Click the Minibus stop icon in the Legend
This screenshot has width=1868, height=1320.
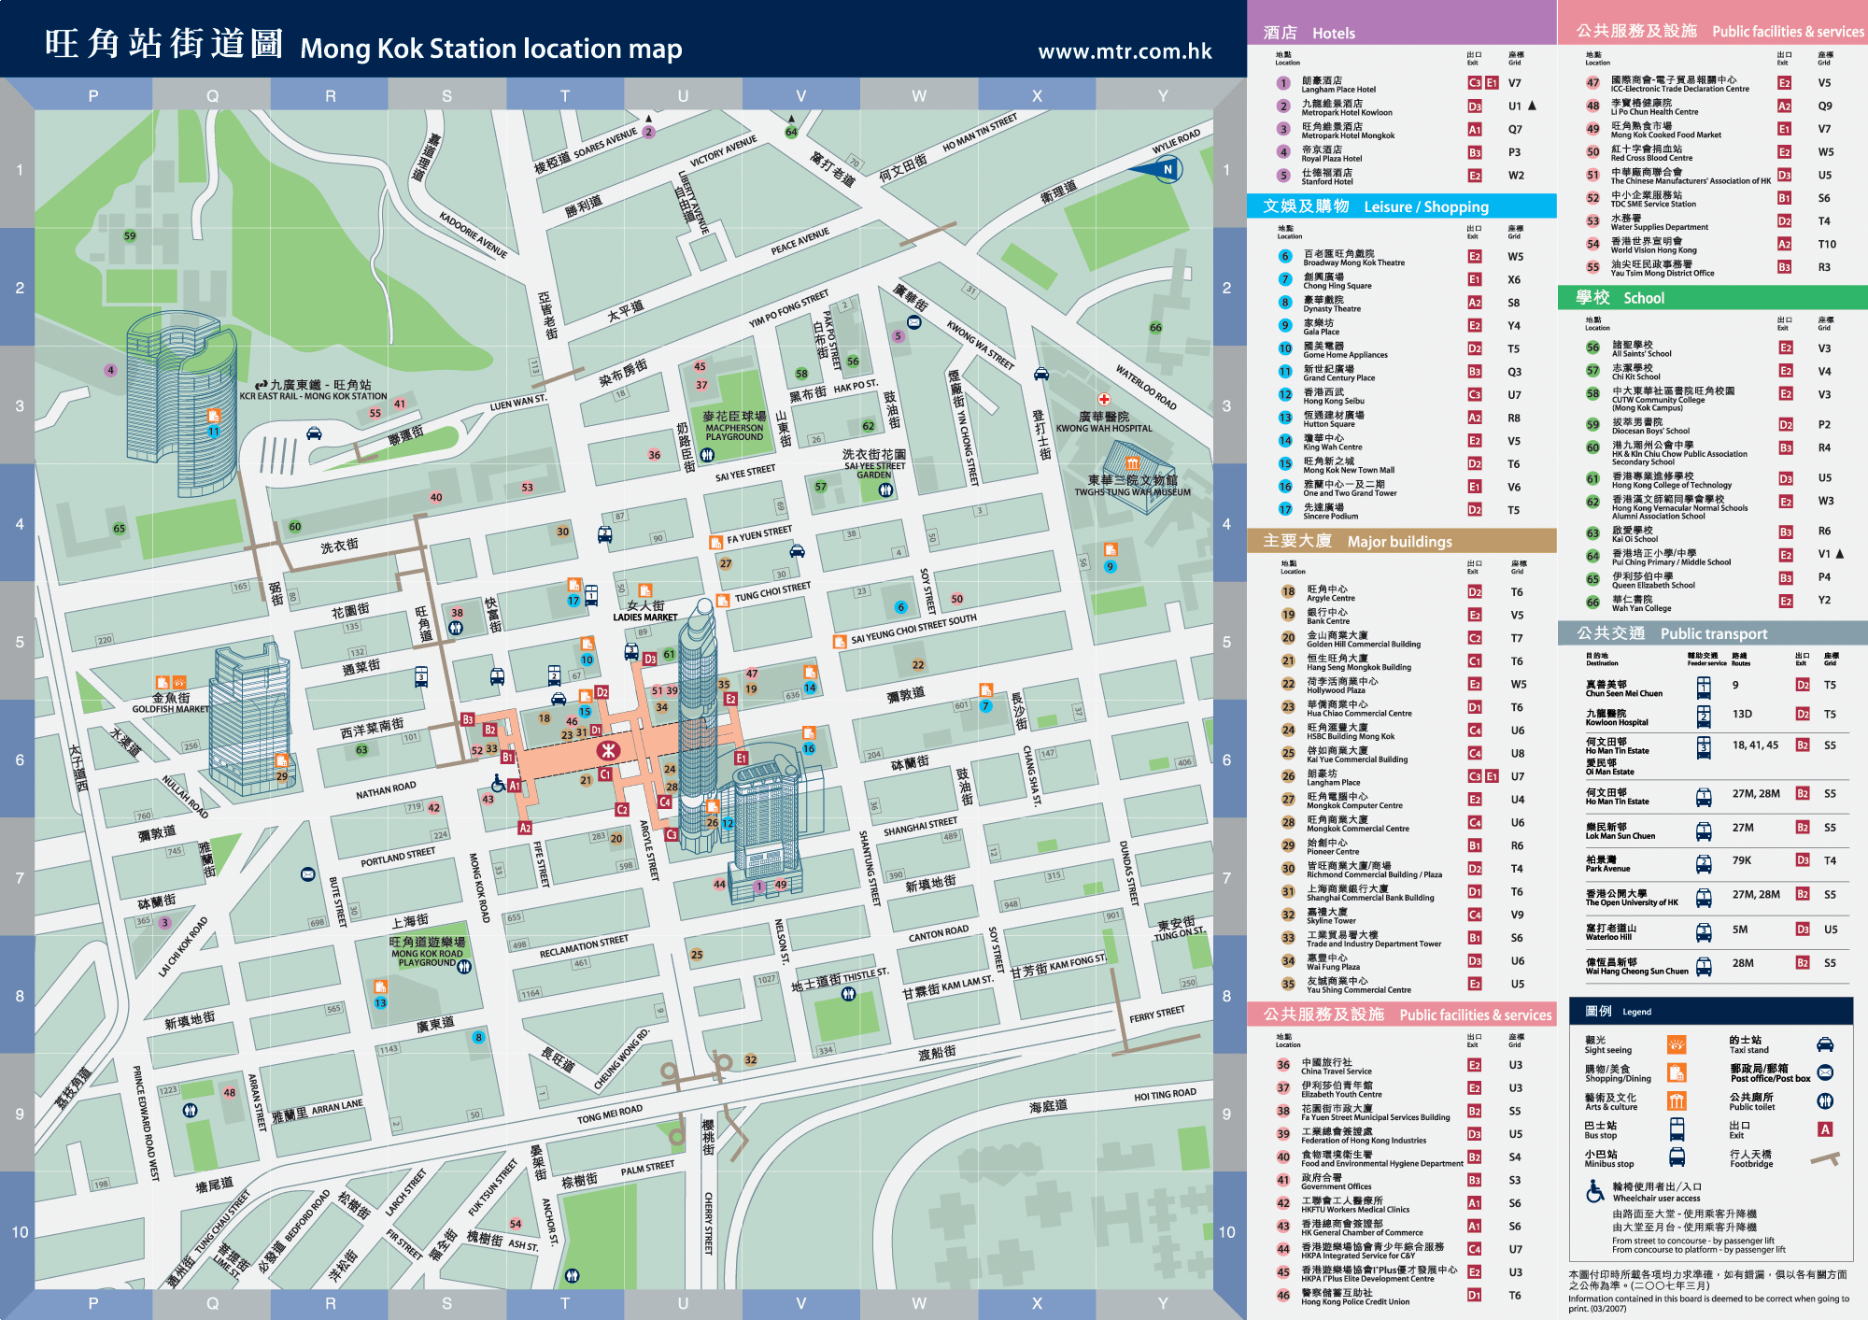point(1677,1157)
